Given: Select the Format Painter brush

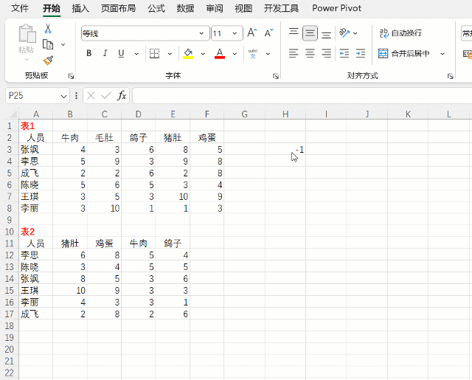Looking at the screenshot, I should [x=48, y=61].
